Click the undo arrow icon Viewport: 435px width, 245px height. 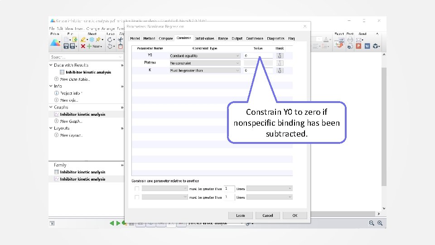(110, 46)
